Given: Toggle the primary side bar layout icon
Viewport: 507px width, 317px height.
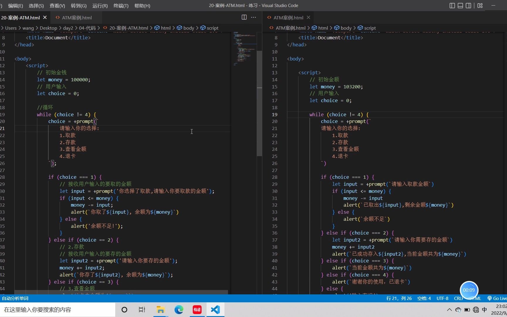Looking at the screenshot, I should click(452, 6).
